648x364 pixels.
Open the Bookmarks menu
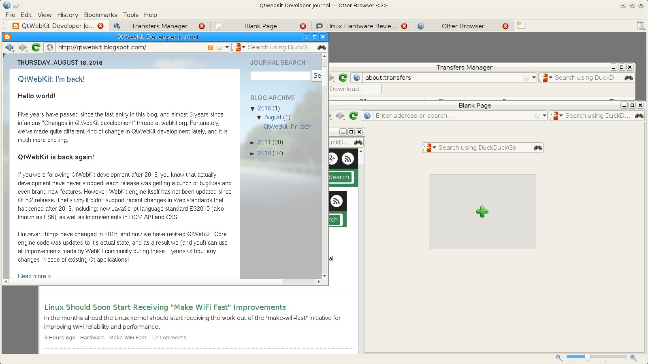pyautogui.click(x=100, y=15)
